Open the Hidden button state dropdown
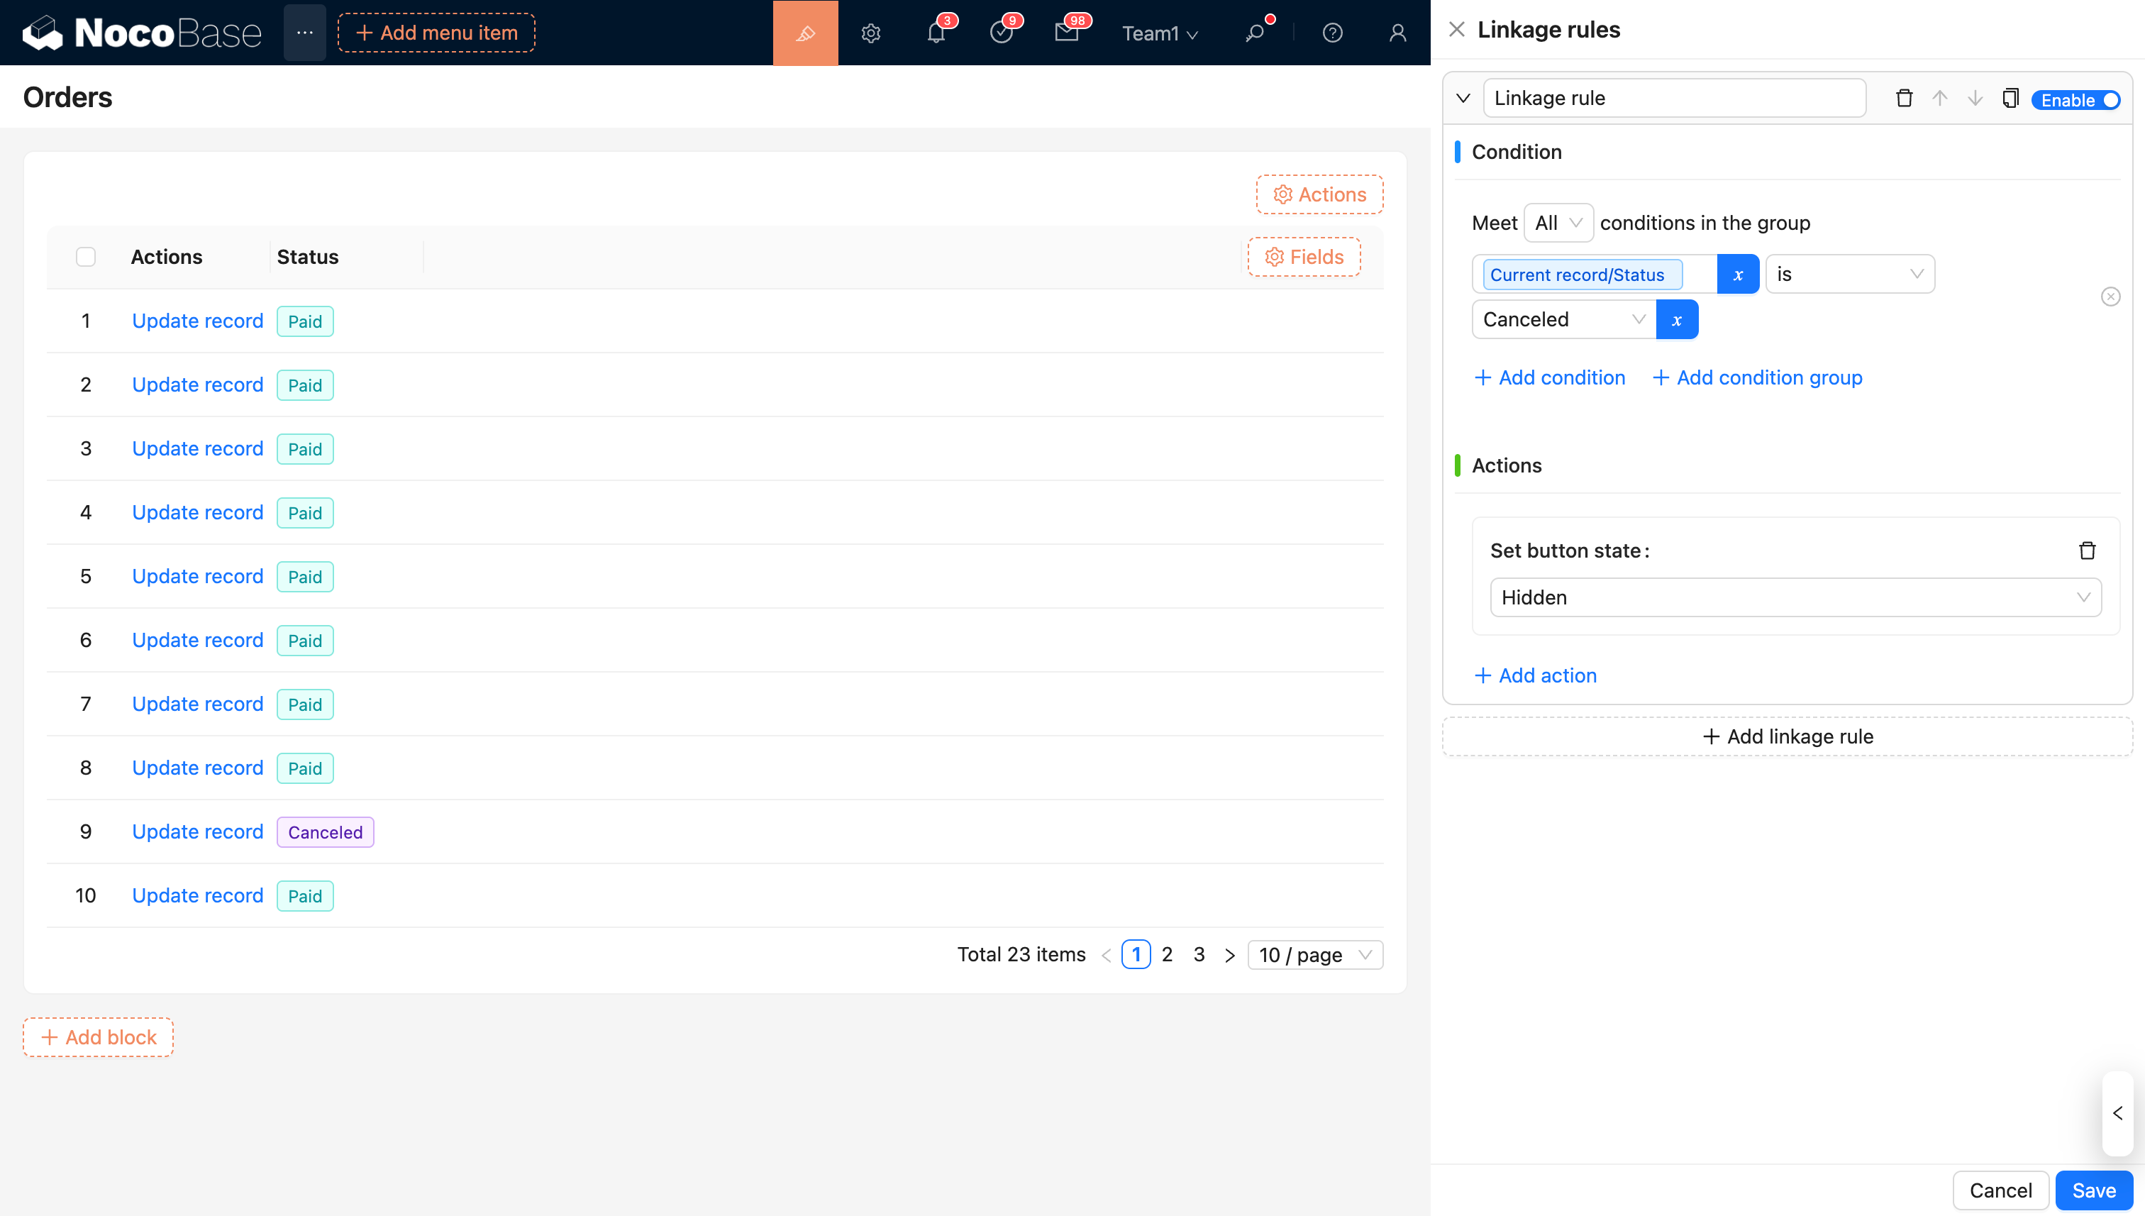The image size is (2145, 1216). (x=1795, y=597)
